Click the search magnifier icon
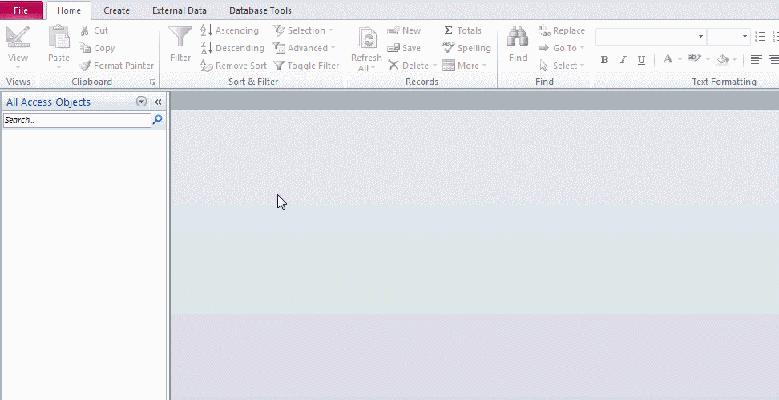This screenshot has height=400, width=779. [x=158, y=119]
